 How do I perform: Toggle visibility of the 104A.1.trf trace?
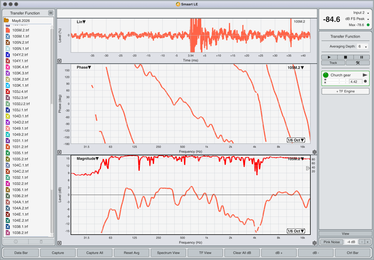8,202
